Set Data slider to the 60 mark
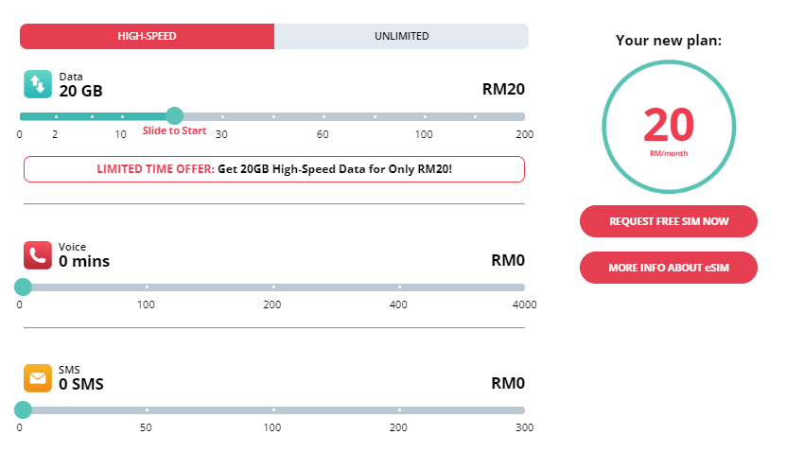The width and height of the screenshot is (786, 452). tap(323, 116)
